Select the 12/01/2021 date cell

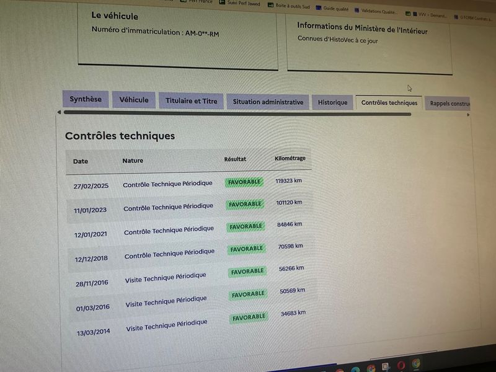(91, 234)
